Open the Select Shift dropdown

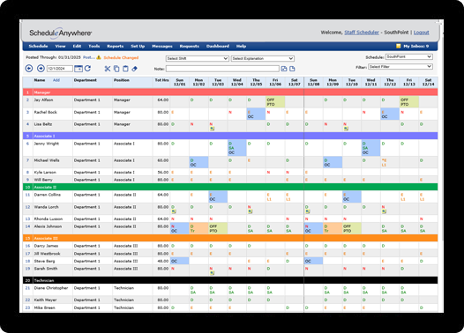click(197, 58)
